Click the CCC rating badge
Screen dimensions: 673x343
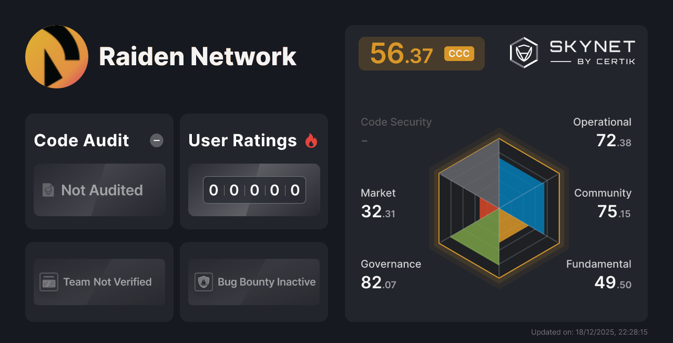[x=458, y=53]
